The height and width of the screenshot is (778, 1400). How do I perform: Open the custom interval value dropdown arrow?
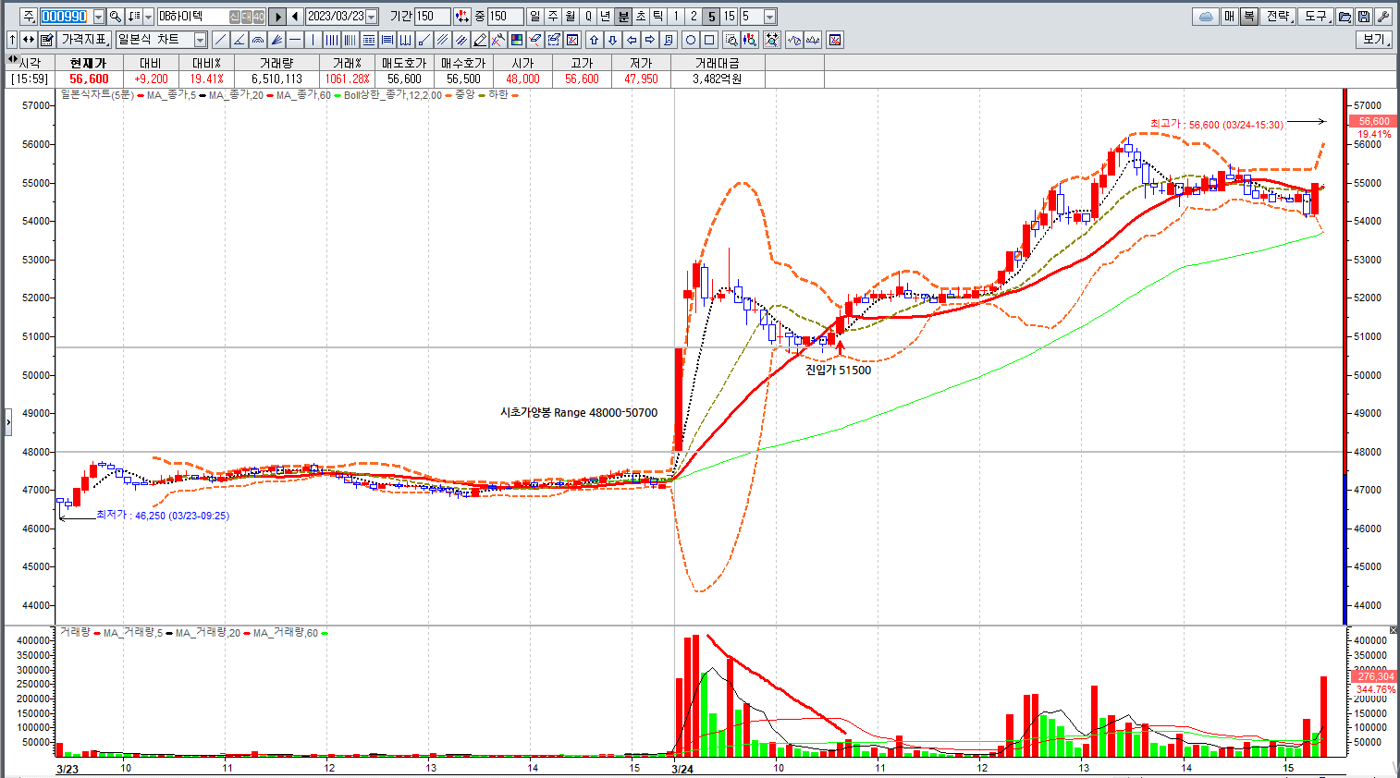(769, 17)
